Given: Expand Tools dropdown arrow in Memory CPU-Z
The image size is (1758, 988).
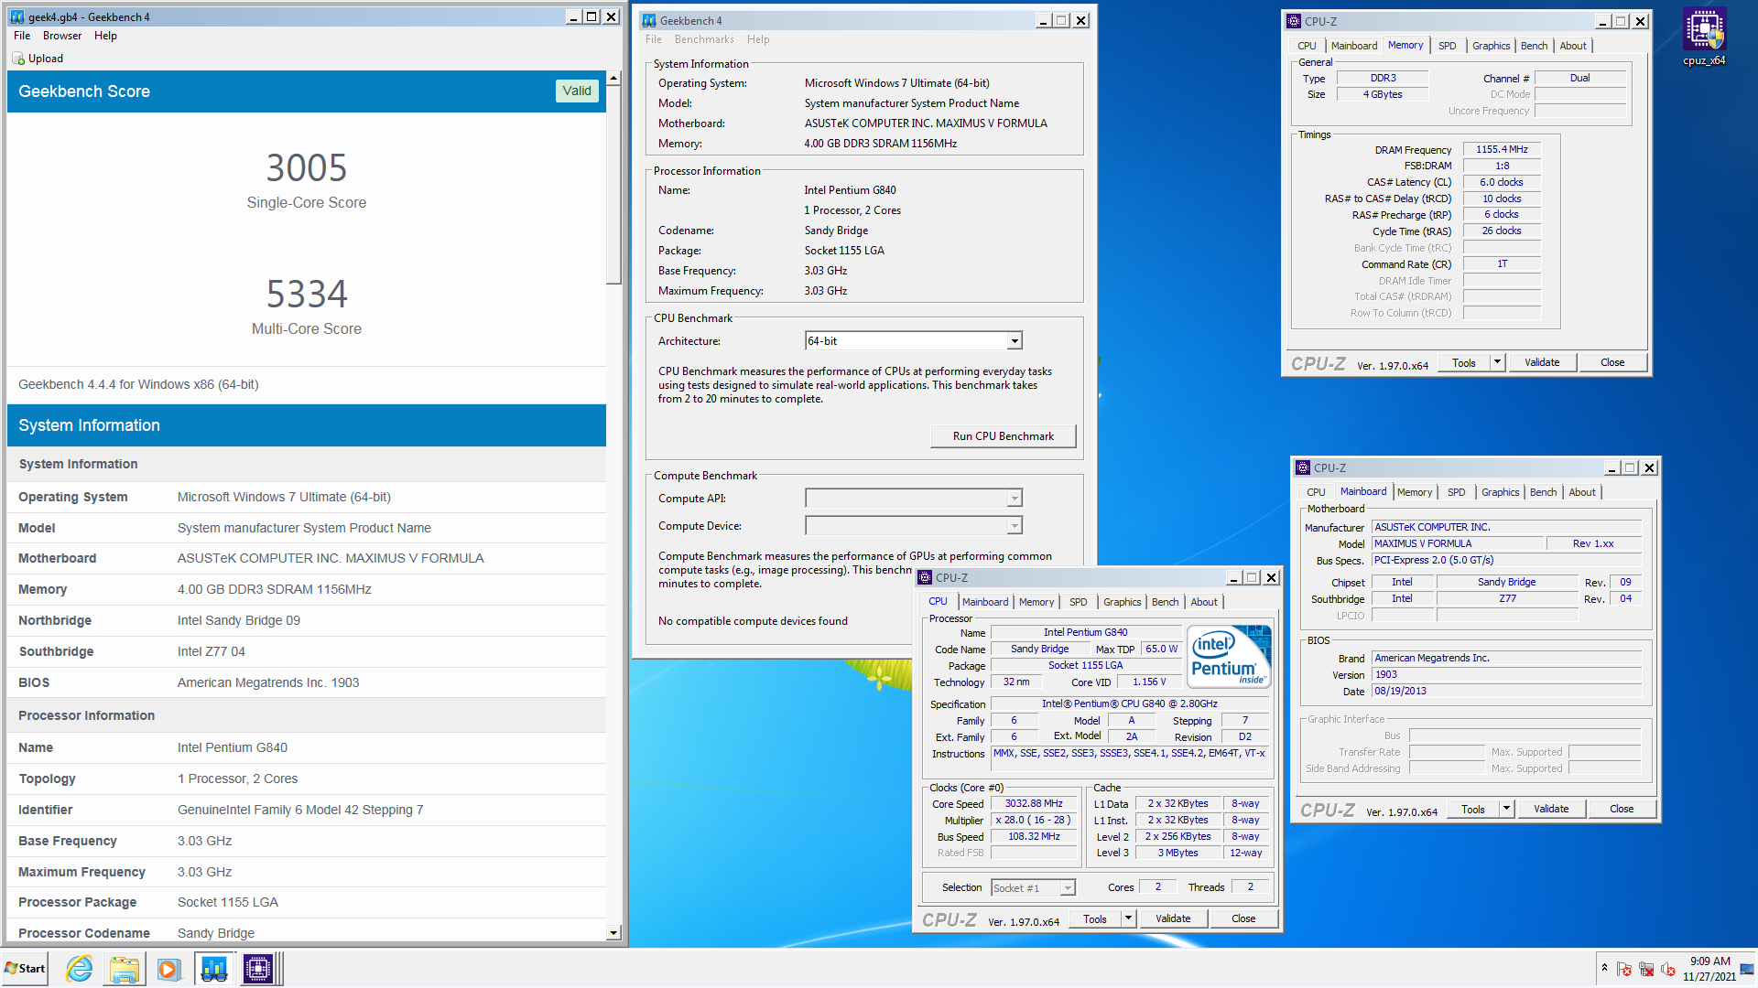Looking at the screenshot, I should 1497,362.
